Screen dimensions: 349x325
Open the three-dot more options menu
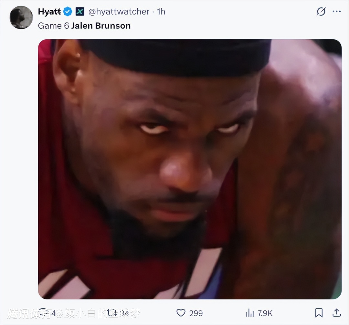(337, 12)
